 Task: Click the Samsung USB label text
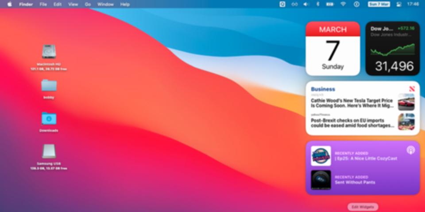click(x=49, y=163)
